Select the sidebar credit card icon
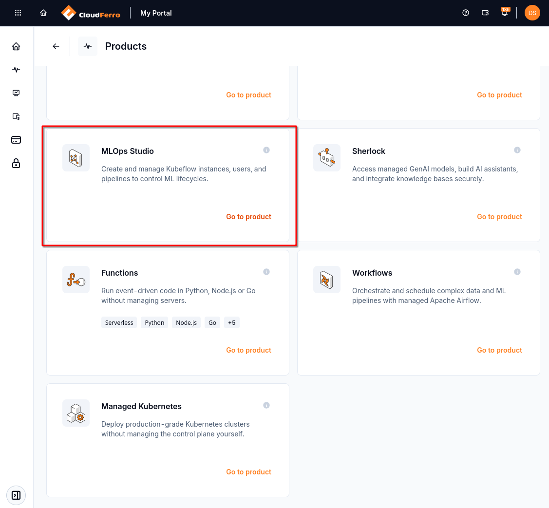 point(16,140)
